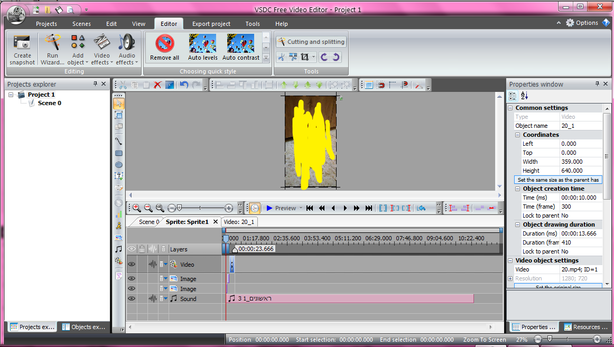Toggle all layers visibility eye in header
Screen dimensions: 614x347
132,249
